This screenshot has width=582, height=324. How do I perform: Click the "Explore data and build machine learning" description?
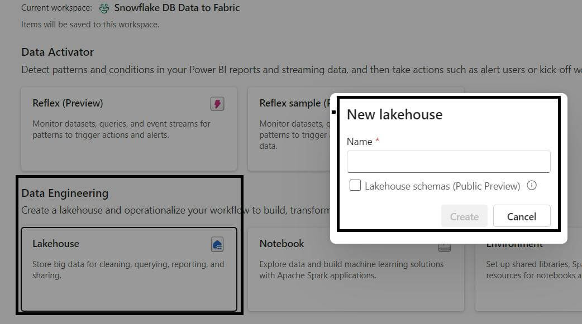point(351,270)
